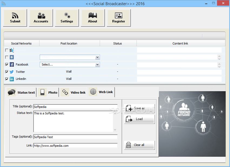The width and height of the screenshot is (230, 167).
Task: Click the Twitter network name
Action: point(20,72)
